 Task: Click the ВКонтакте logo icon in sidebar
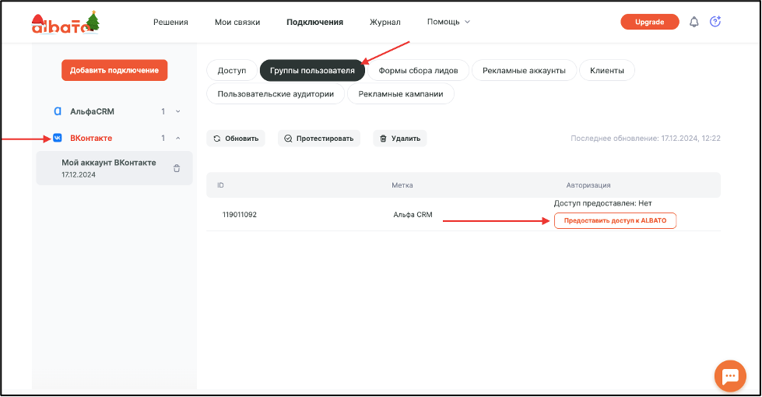(x=58, y=138)
